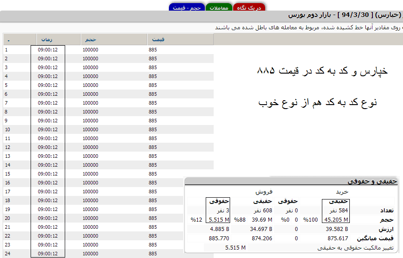403x258 pixels.
Task: Click the price 885 in row 24
Action: tap(153, 254)
